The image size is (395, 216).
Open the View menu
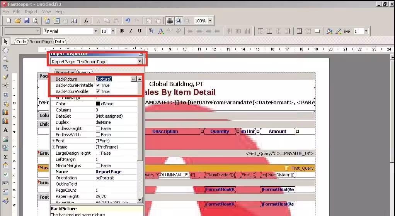(x=46, y=12)
